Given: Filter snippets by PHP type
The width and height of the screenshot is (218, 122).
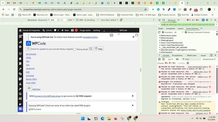Looking at the screenshot, I should (28, 72).
